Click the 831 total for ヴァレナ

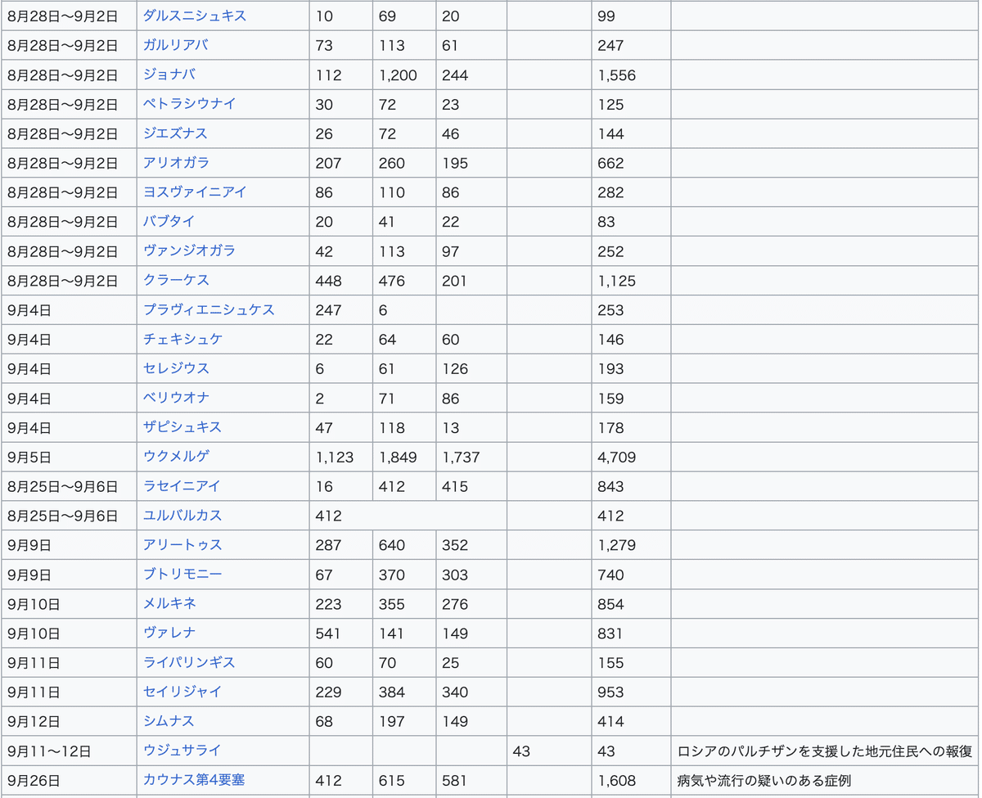click(x=610, y=634)
